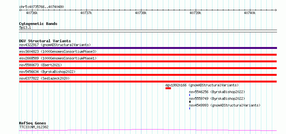Image resolution: width=286 pixels, height=134 pixels.
Task: Click the TTC33|NM_012382 gene label
Action: point(34,127)
